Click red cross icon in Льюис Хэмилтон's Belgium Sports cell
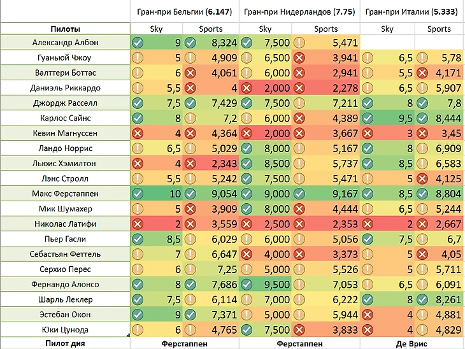This screenshot has width=465, height=349. coord(190,164)
